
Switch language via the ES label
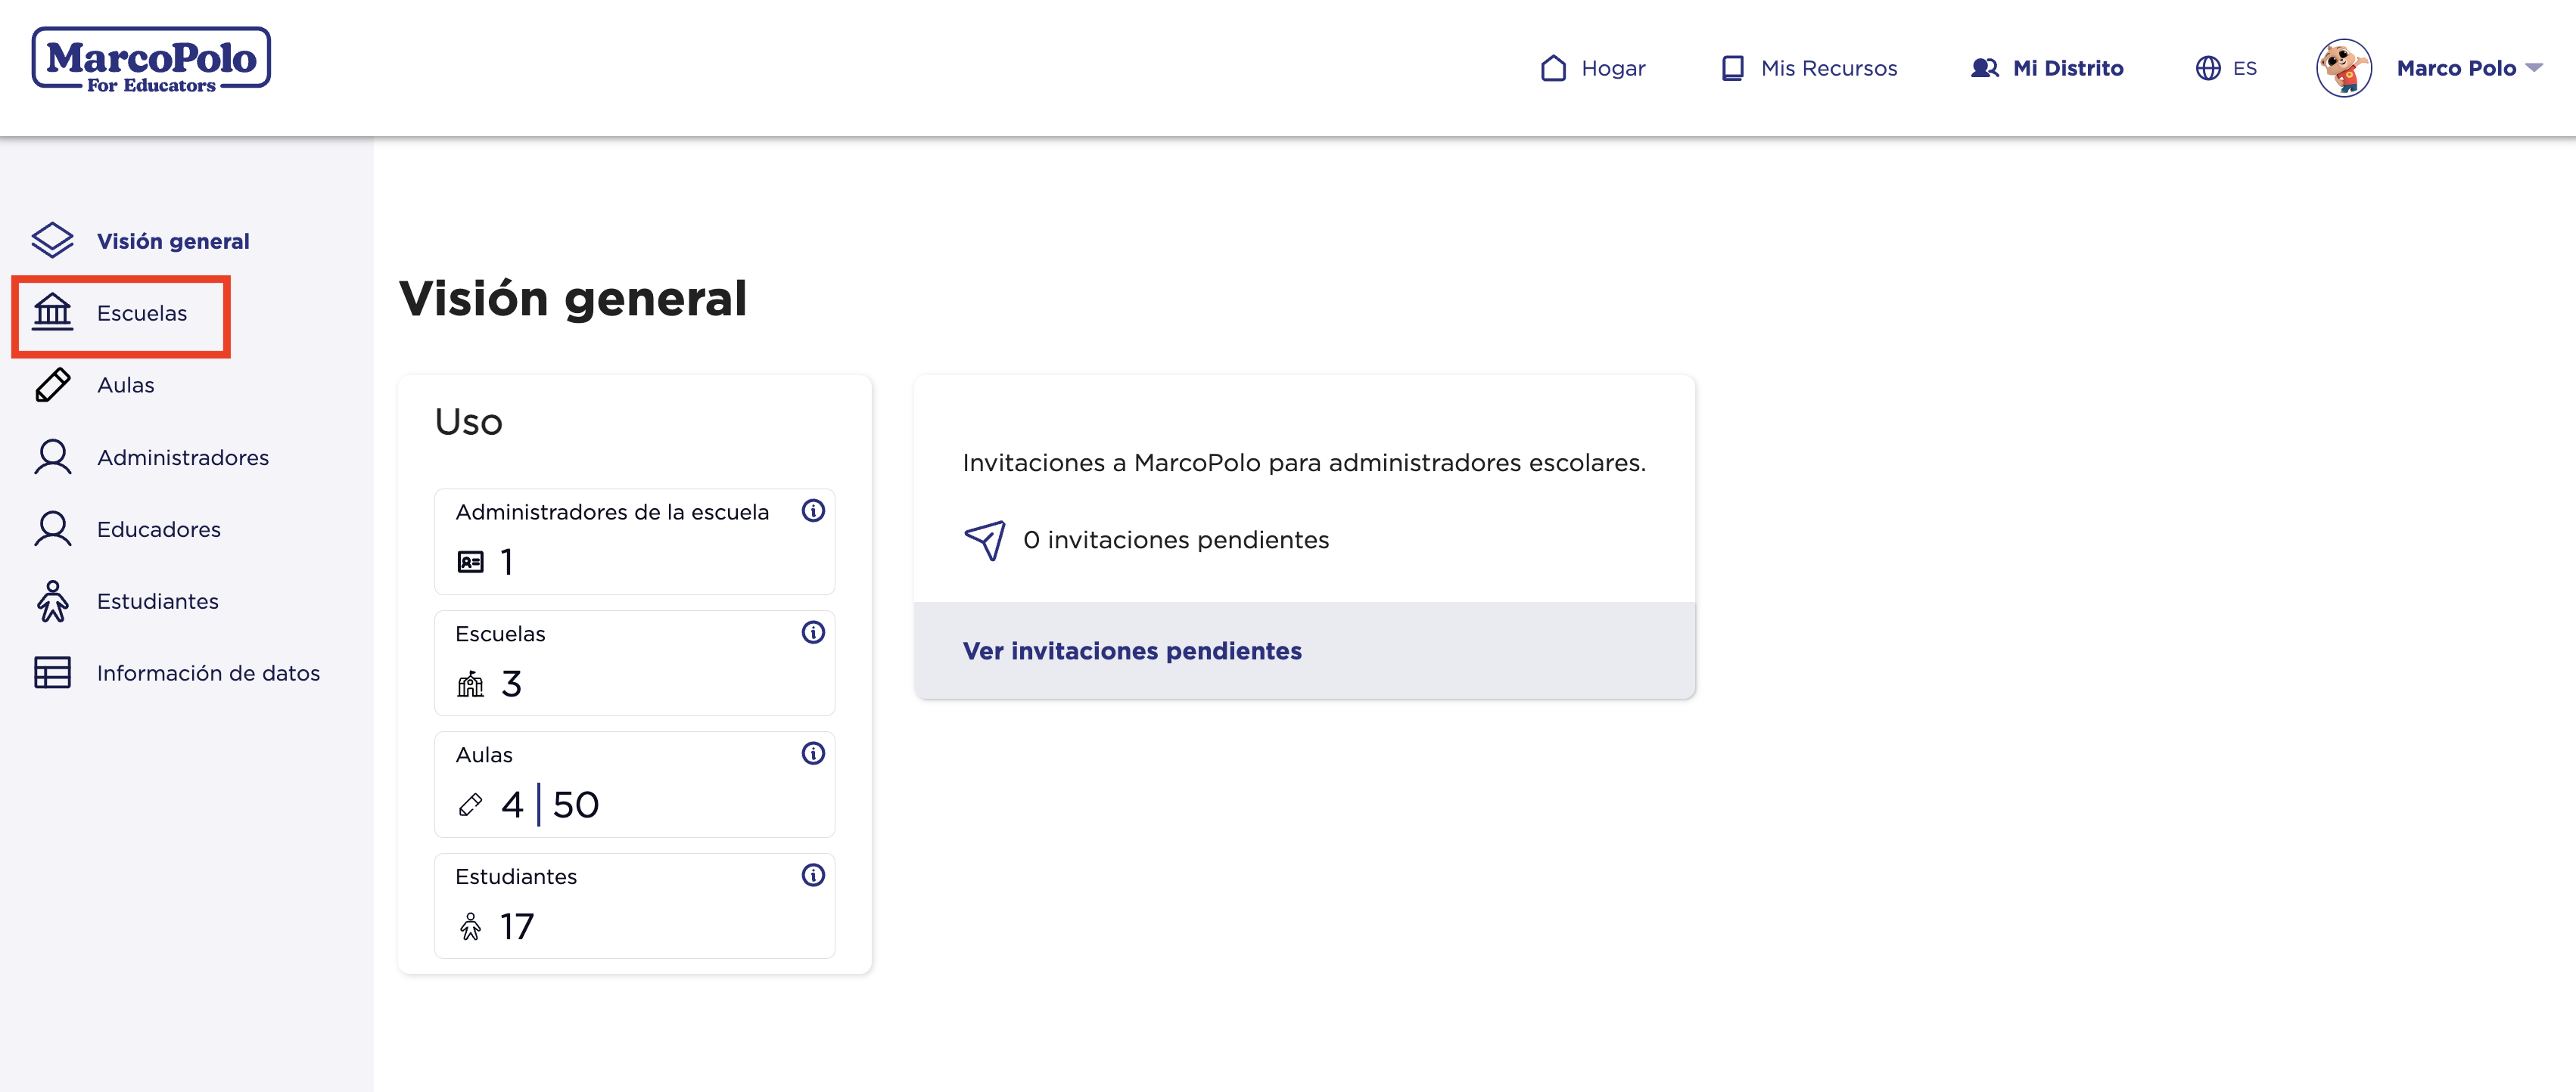[2245, 68]
